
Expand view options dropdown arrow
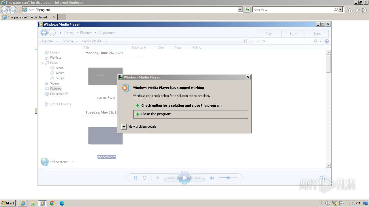[251, 41]
